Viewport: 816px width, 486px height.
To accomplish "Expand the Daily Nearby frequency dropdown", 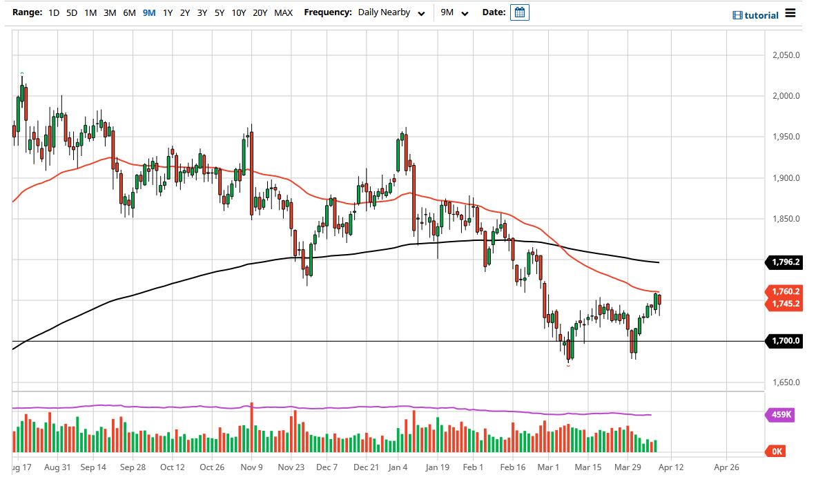I will pyautogui.click(x=391, y=12).
